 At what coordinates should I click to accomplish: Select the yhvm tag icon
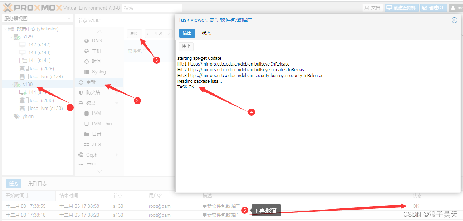(x=16, y=116)
